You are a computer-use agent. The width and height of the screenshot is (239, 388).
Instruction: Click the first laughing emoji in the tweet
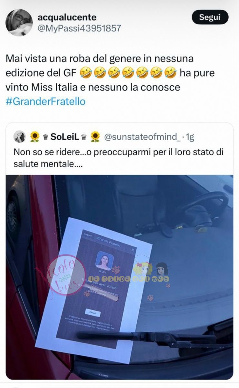[84, 73]
